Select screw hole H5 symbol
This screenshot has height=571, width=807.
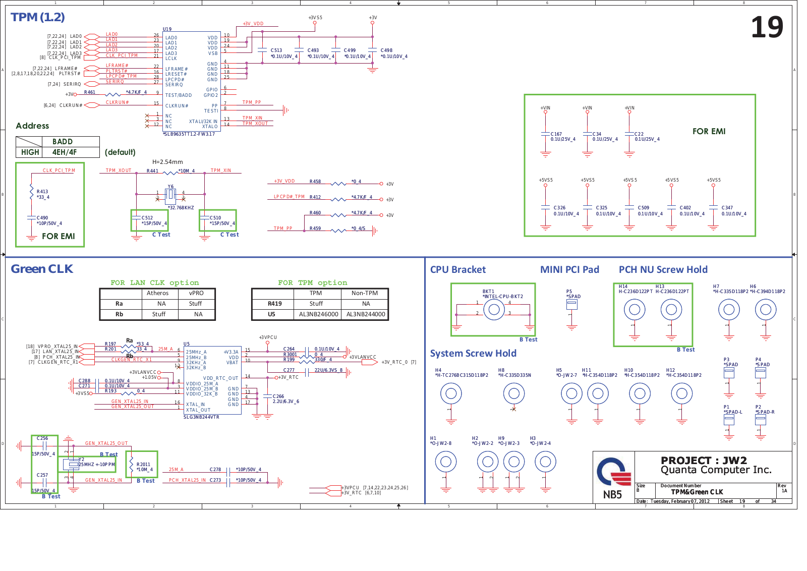(571, 393)
